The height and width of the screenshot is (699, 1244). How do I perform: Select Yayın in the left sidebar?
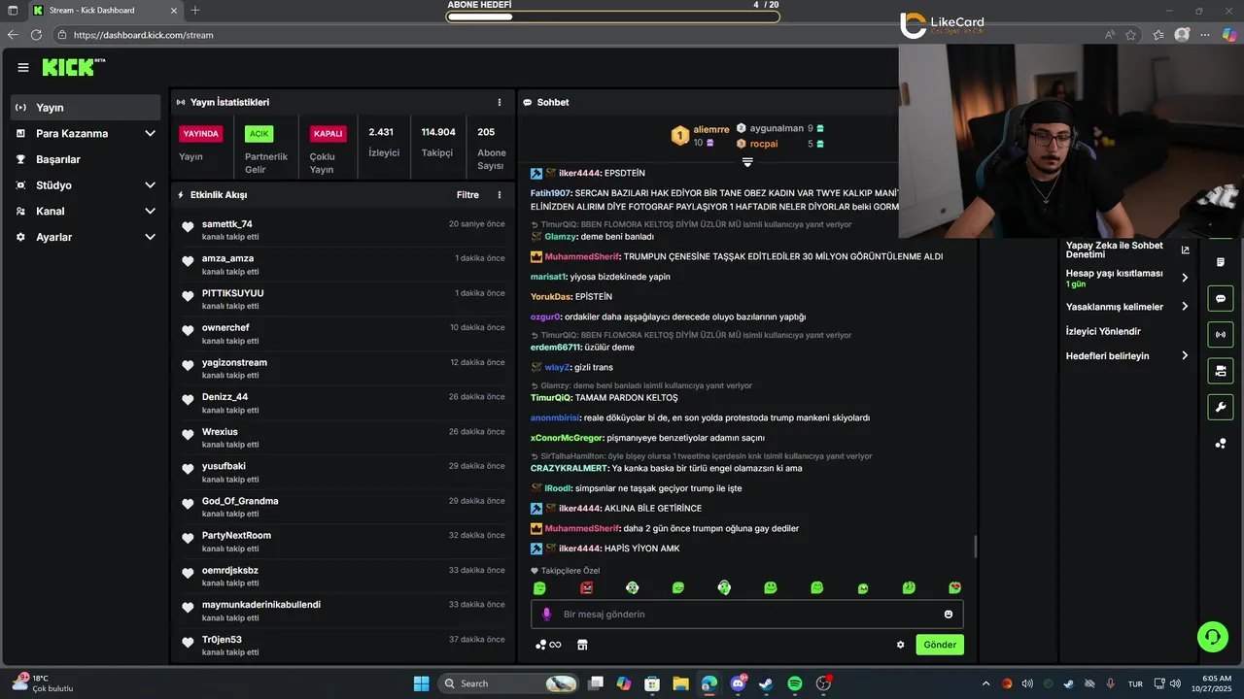[86, 108]
